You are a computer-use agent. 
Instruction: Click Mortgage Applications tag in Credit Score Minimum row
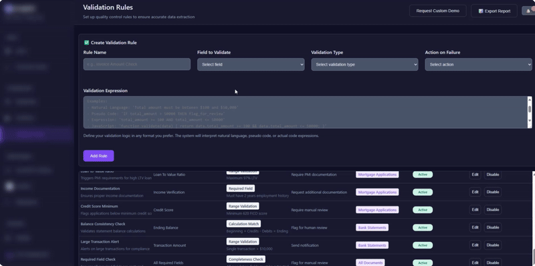pyautogui.click(x=377, y=210)
